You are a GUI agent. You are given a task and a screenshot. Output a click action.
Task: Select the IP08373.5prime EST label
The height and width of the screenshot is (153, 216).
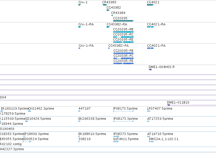pos(126,134)
